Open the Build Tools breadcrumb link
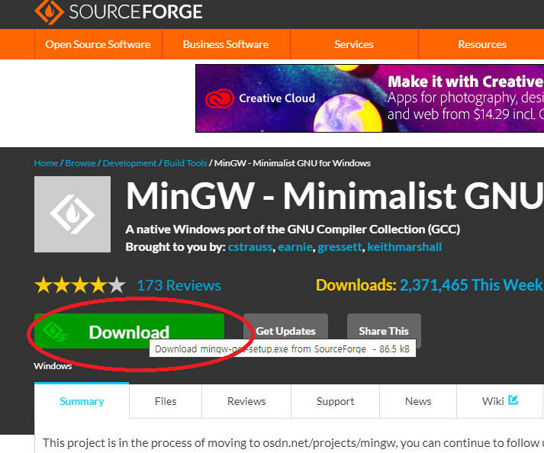The height and width of the screenshot is (453, 544). point(185,163)
